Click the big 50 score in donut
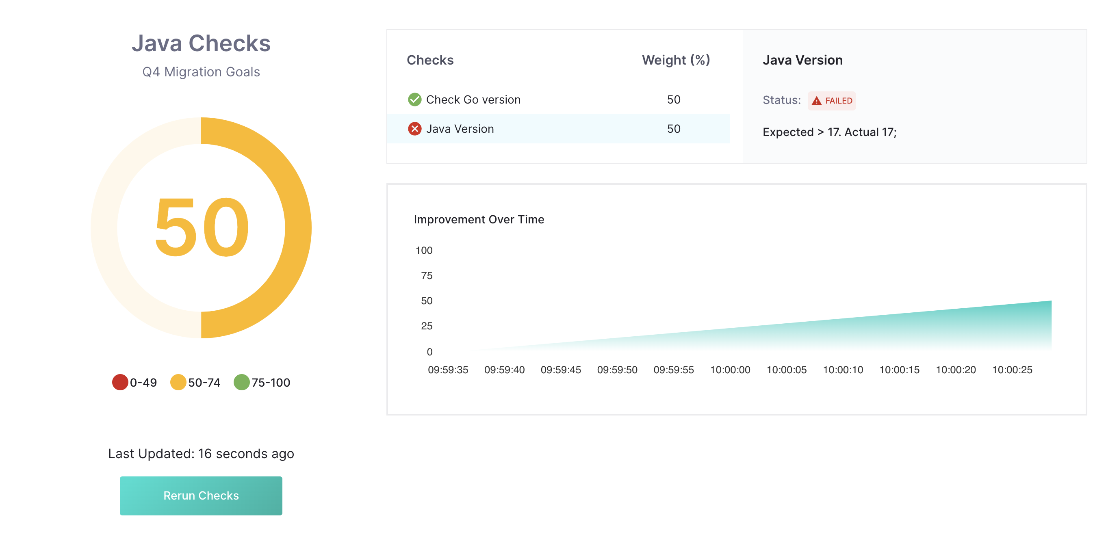Viewport: 1119px width, 541px height. (x=202, y=227)
